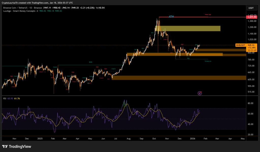This screenshot has width=260, height=152.
Task: Click the TradingView logo icon
Action: tap(5, 146)
